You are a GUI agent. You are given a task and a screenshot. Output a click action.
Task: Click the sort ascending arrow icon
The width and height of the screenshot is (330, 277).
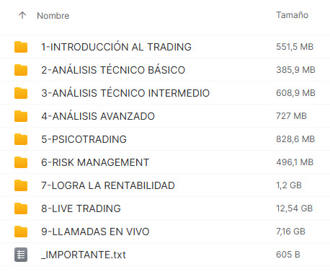click(x=22, y=15)
